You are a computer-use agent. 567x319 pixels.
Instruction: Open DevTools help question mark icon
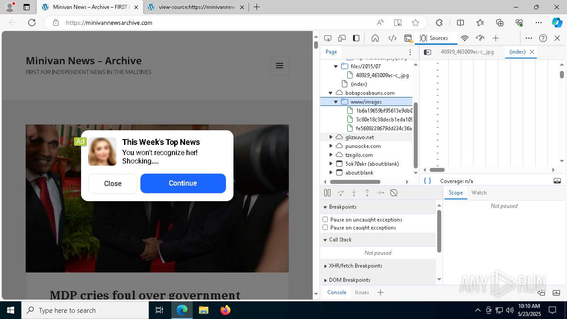click(x=543, y=38)
